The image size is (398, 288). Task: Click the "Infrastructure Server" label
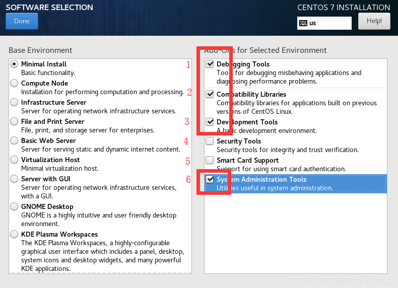tap(53, 102)
